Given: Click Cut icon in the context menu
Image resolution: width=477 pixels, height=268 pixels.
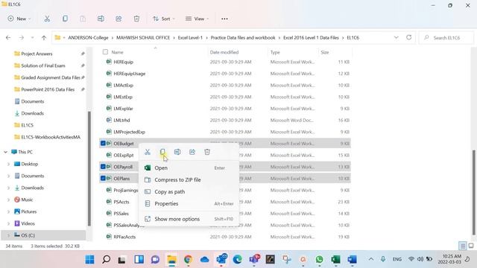Looking at the screenshot, I should 148,152.
